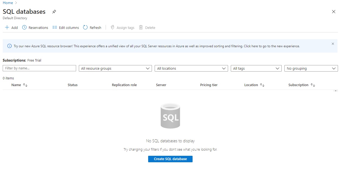Image resolution: width=341 pixels, height=179 pixels.
Task: Create a new SQL database
Action: tap(170, 159)
